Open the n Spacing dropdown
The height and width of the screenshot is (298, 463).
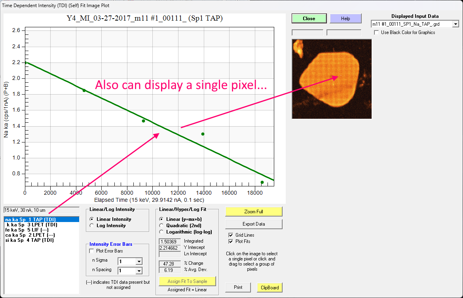tap(139, 271)
